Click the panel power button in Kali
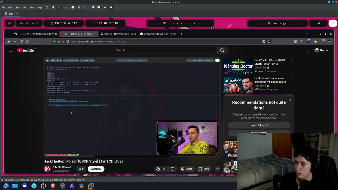 tap(333, 23)
